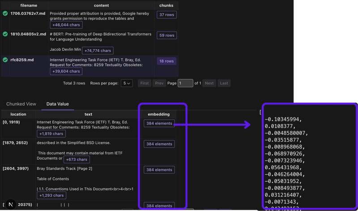Click the chunks column header
Image resolution: width=358 pixels, height=211 pixels.
tap(166, 5)
